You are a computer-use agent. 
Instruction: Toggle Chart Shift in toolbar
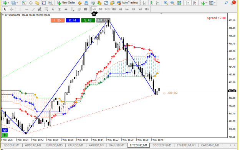point(194,3)
